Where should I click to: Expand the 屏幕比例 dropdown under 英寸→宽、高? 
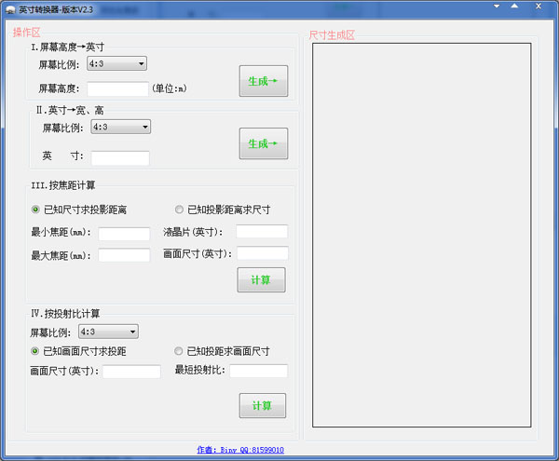[x=120, y=127]
